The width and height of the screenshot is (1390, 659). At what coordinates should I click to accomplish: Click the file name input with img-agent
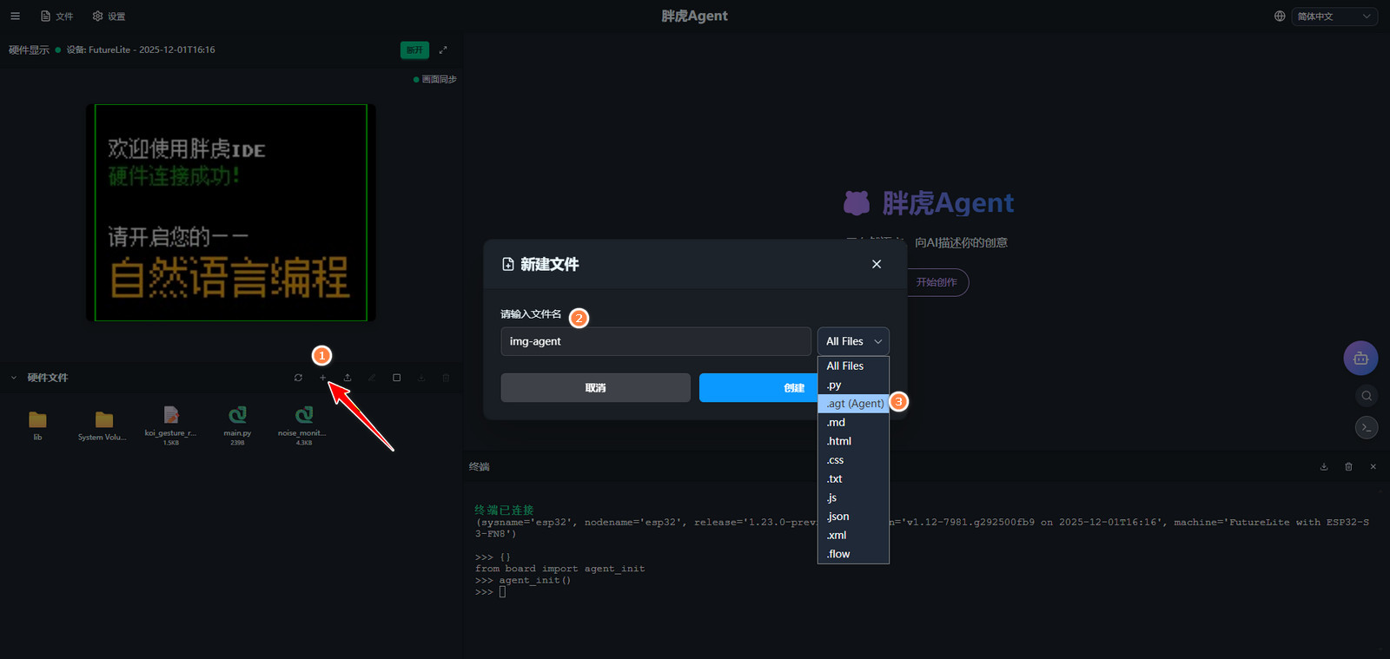(x=655, y=341)
